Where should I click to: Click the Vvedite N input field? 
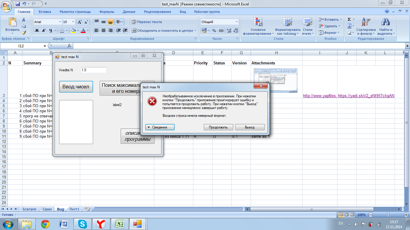(94, 70)
